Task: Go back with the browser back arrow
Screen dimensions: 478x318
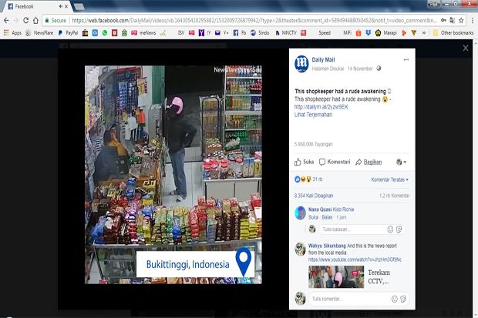Action: [x=6, y=21]
